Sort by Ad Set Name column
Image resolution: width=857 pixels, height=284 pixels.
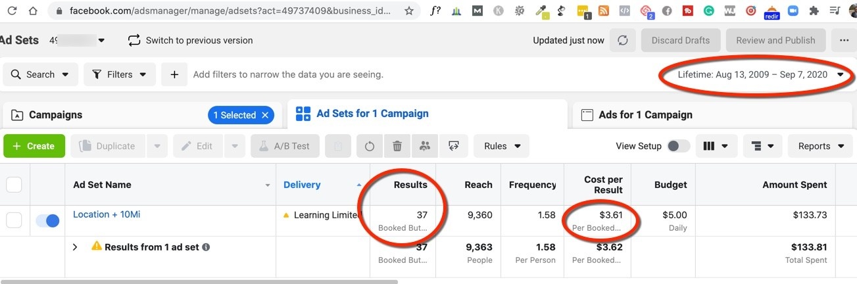tap(102, 185)
